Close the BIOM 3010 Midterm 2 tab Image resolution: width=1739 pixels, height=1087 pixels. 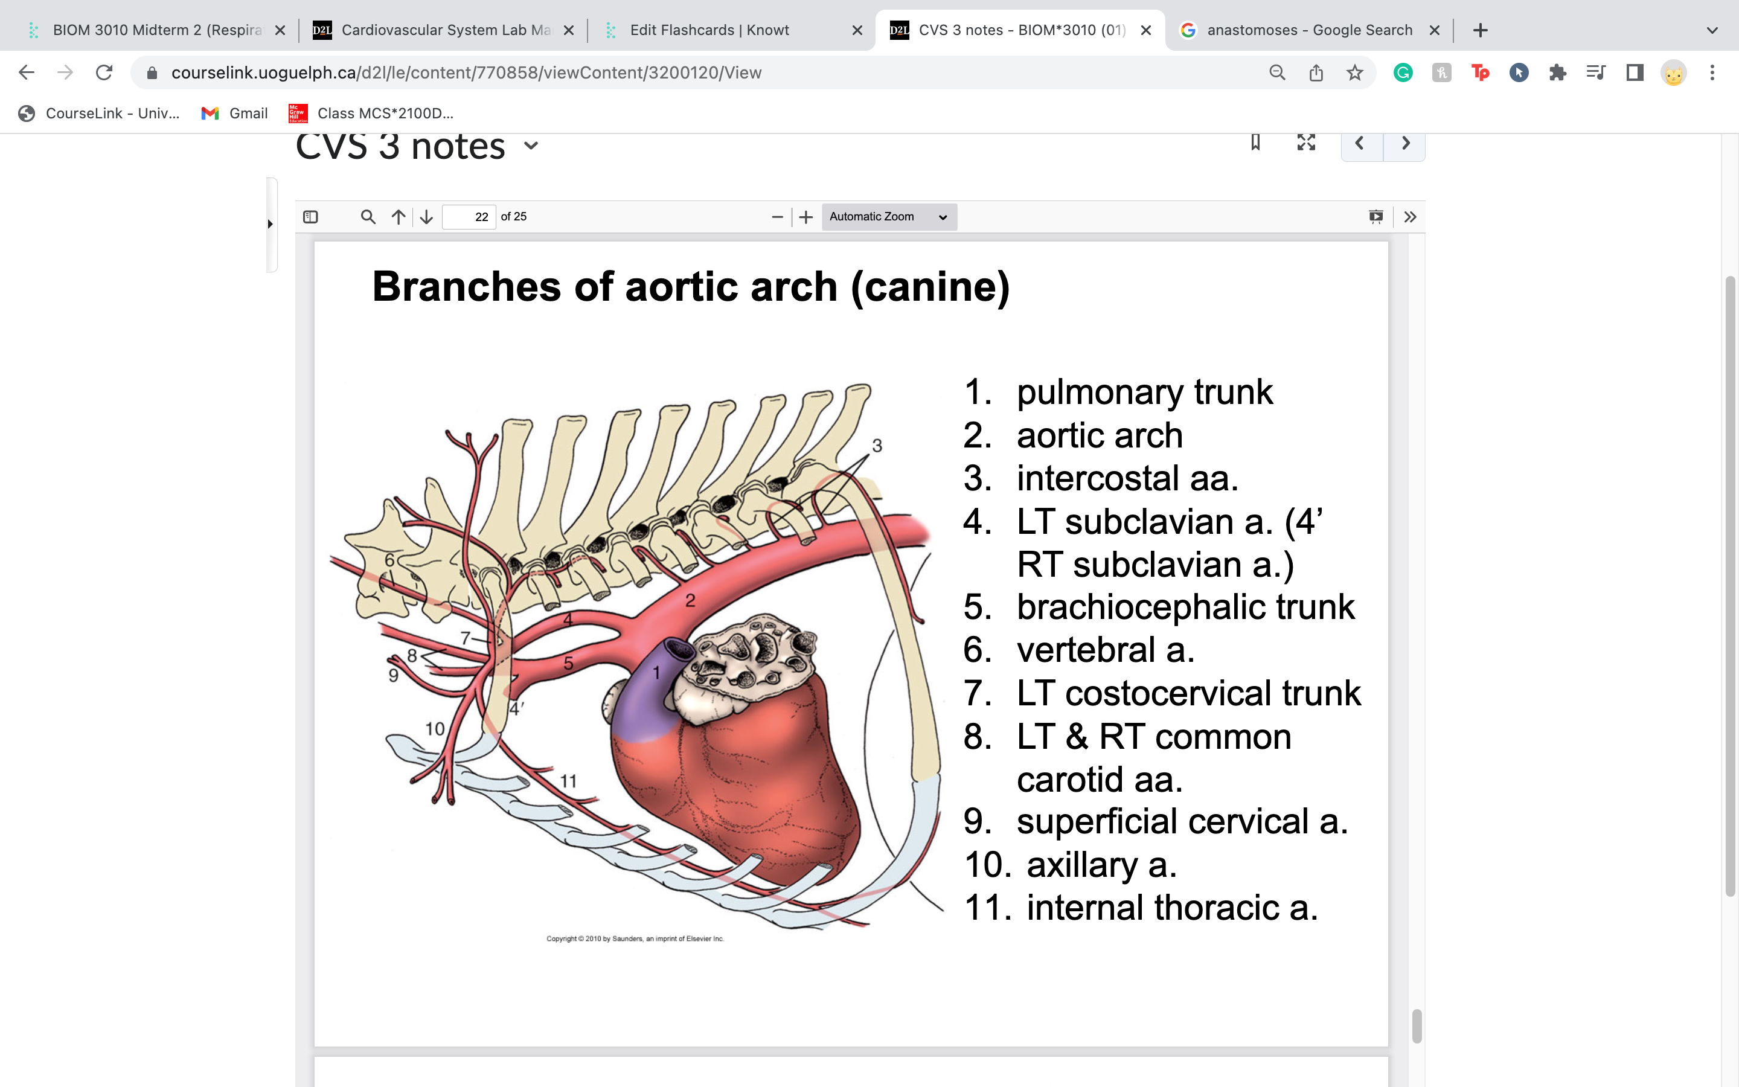click(x=280, y=30)
